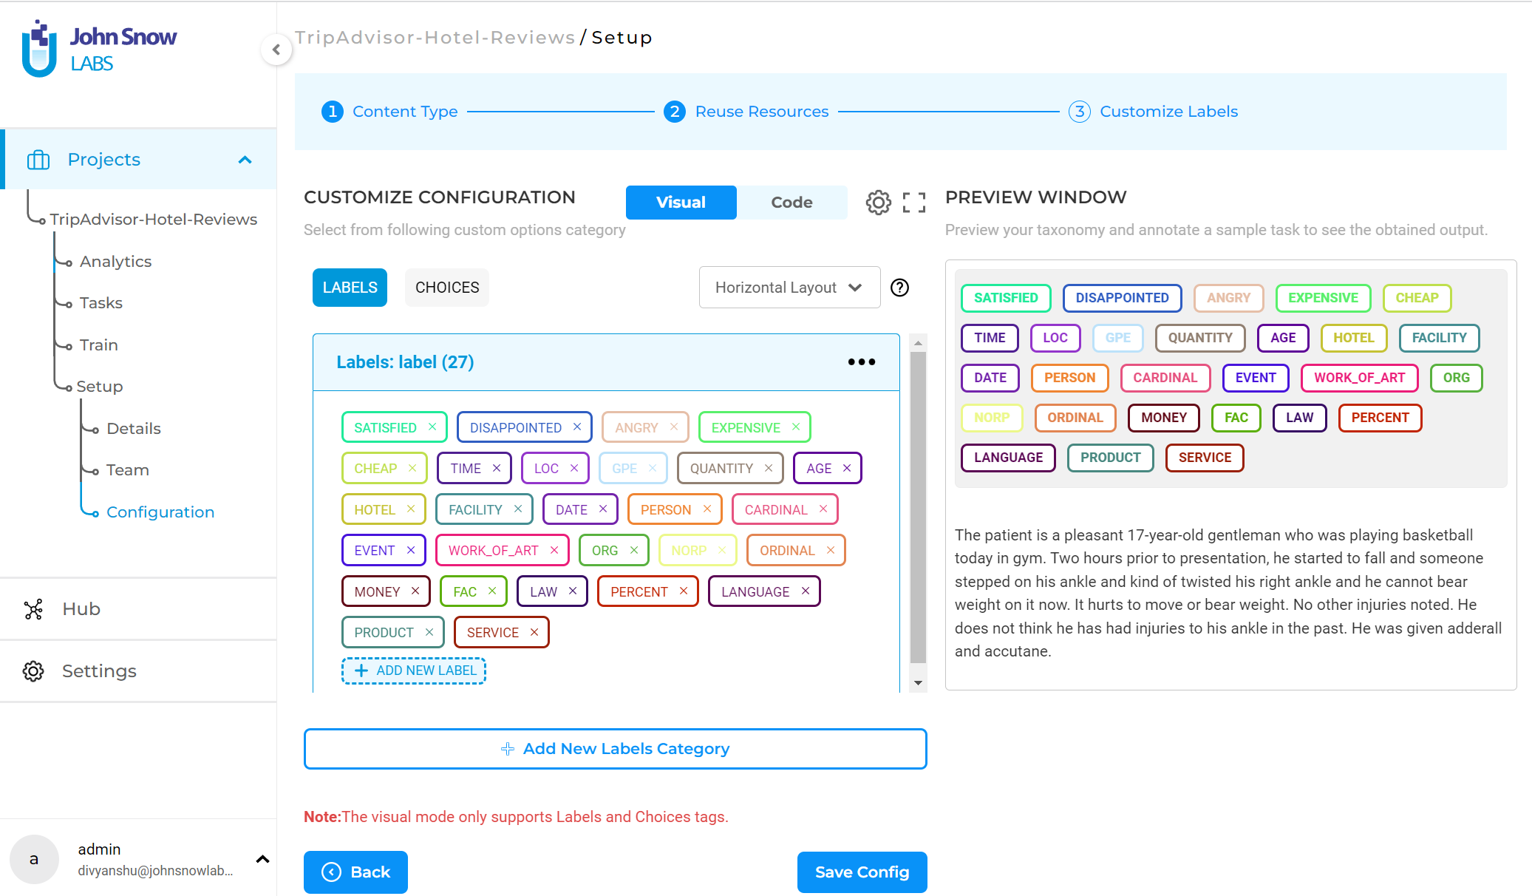This screenshot has width=1532, height=896.
Task: Remove the DISAPPOINTED label
Action: tap(577, 427)
